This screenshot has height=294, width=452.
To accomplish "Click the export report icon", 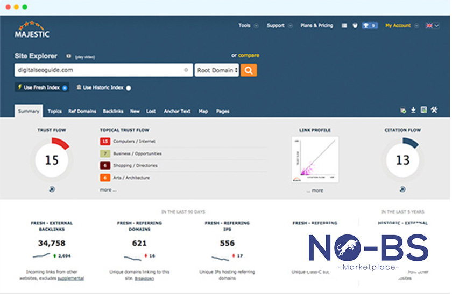I will [423, 110].
